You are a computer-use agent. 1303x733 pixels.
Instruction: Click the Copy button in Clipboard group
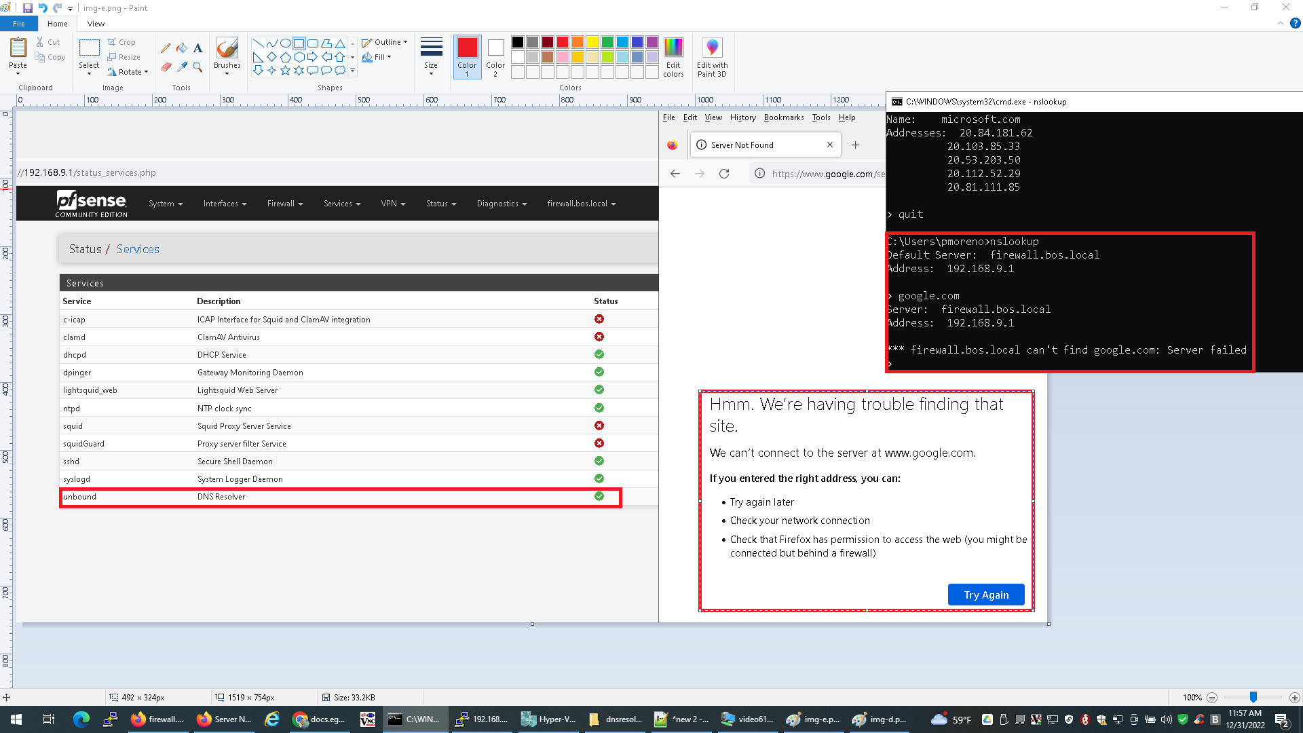click(50, 57)
